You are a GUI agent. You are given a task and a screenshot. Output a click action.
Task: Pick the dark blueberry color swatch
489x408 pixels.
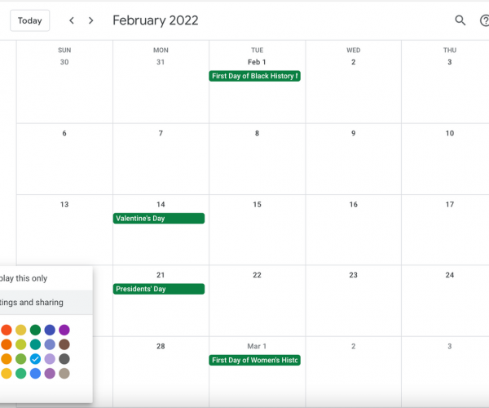coord(50,330)
